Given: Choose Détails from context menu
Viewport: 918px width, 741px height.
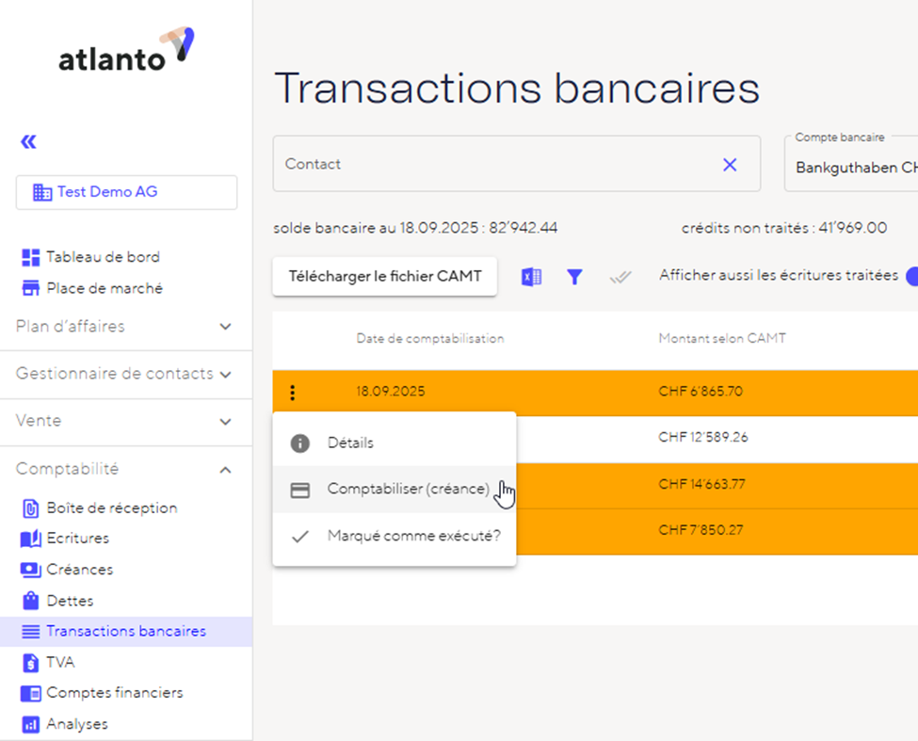Looking at the screenshot, I should [x=350, y=443].
